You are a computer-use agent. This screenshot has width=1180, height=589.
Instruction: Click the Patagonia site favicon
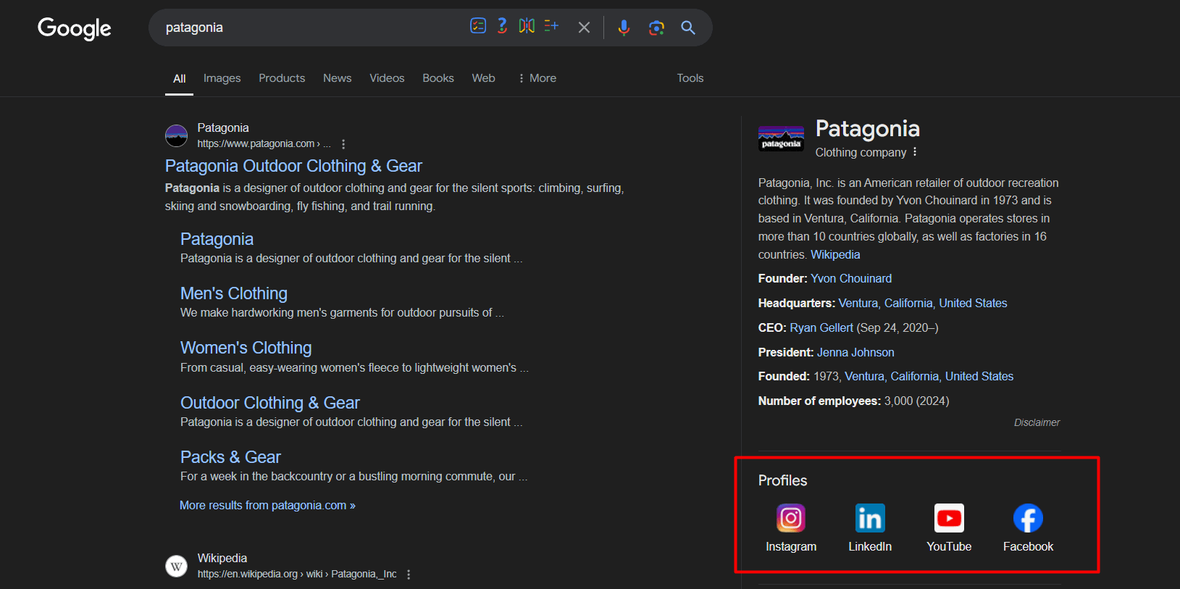pyautogui.click(x=176, y=135)
